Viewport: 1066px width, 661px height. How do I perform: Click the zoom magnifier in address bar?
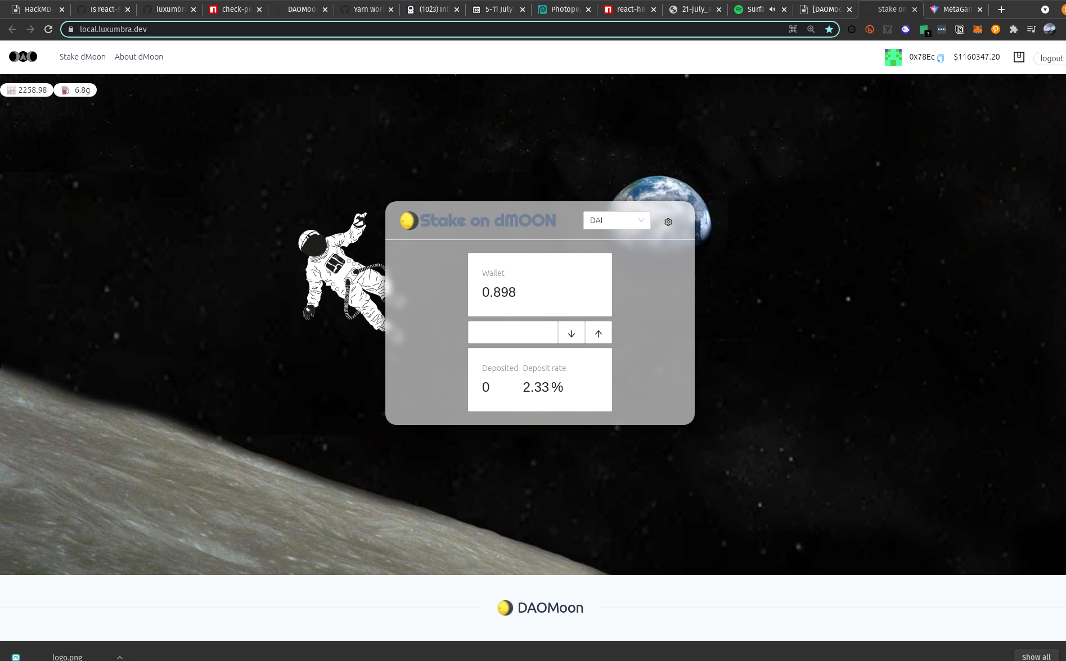pyautogui.click(x=811, y=29)
